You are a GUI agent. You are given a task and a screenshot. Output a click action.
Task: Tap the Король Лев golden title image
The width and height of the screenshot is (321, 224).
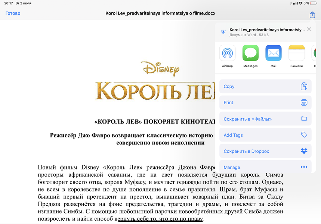[x=155, y=91]
